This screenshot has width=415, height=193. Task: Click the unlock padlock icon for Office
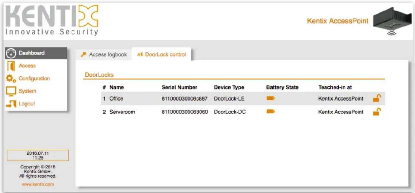point(376,98)
